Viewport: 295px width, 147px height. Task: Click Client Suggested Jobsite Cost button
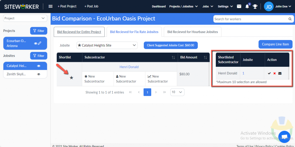coord(171,45)
